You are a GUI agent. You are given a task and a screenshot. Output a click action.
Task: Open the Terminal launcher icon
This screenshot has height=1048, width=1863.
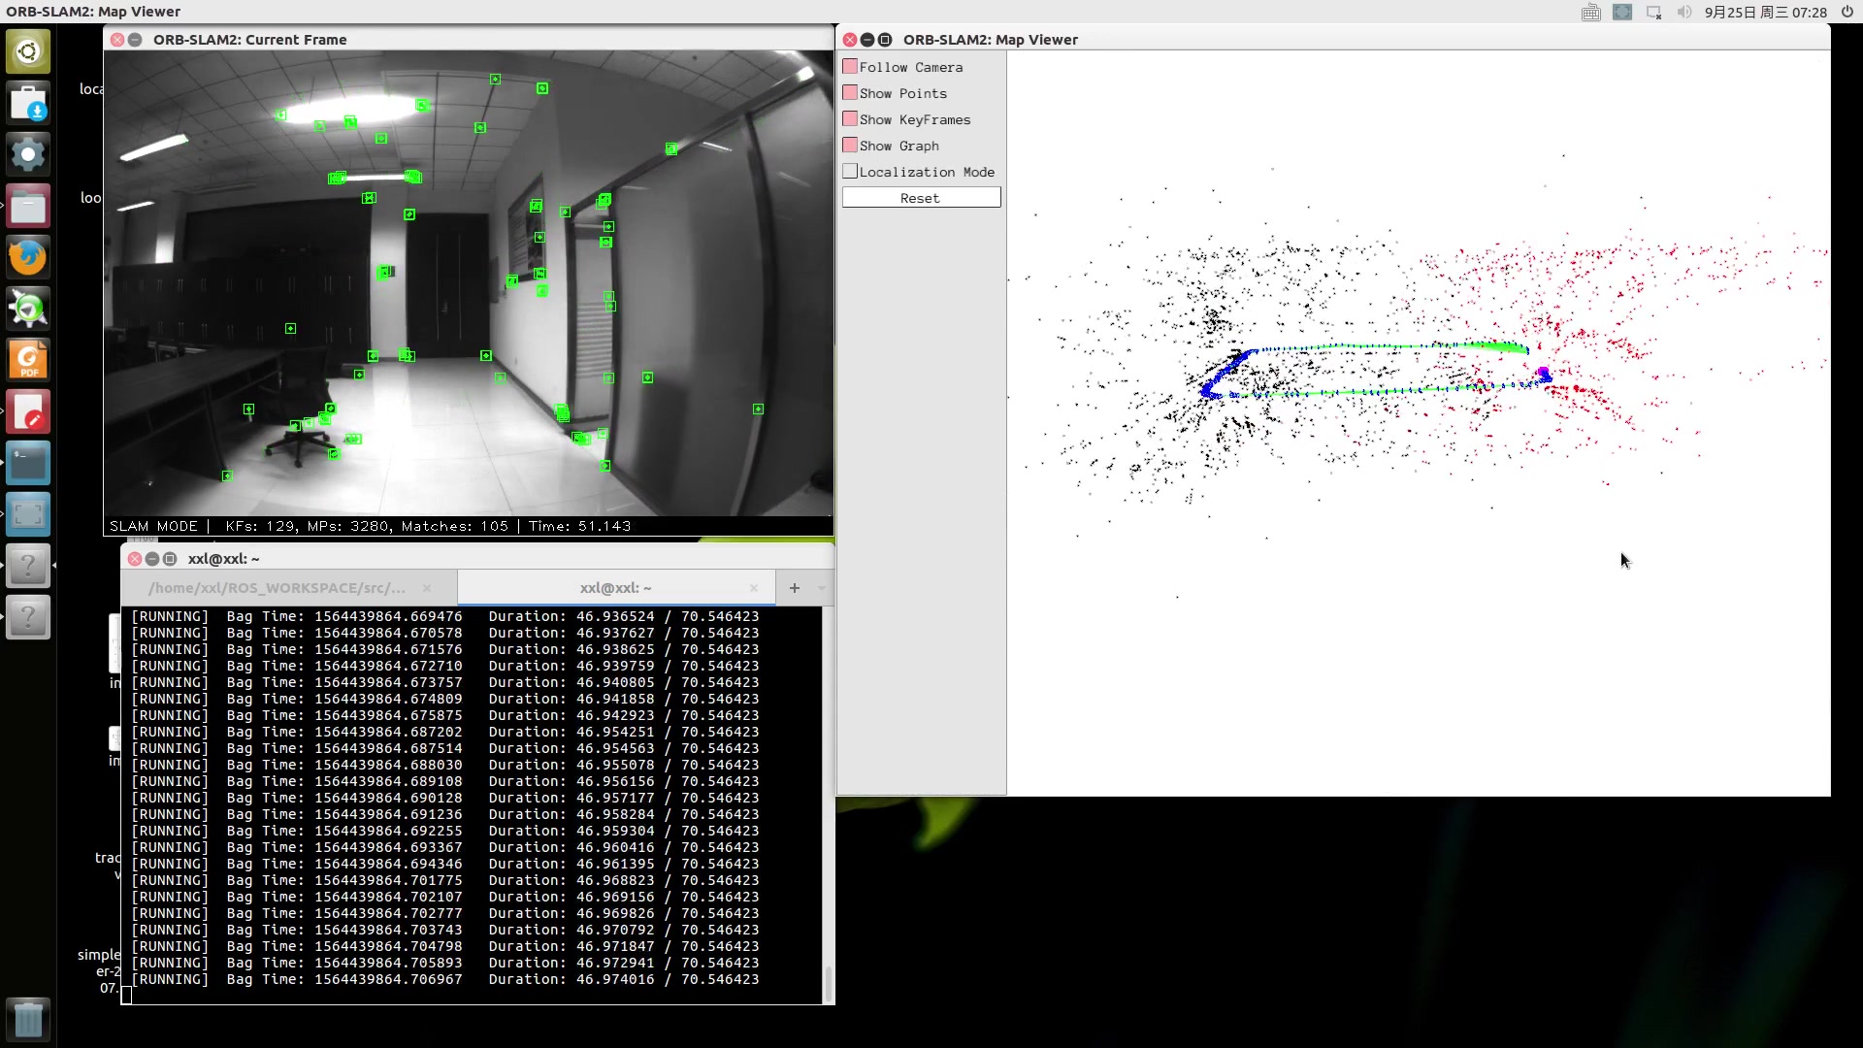[x=28, y=463]
